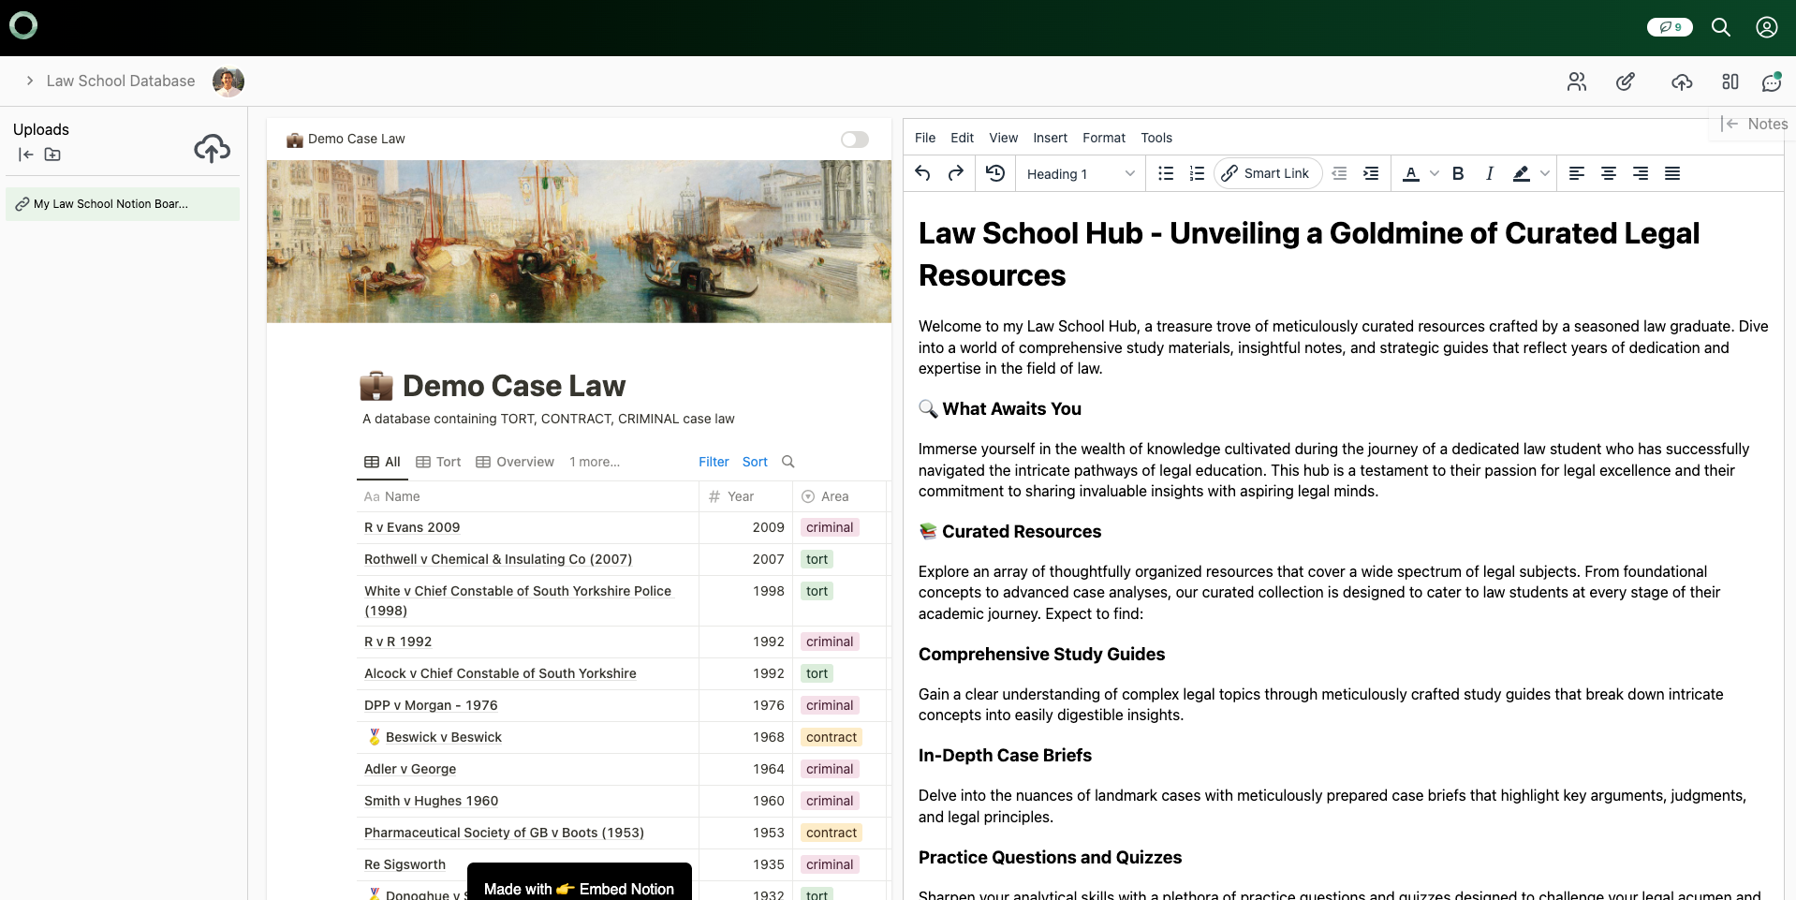Open the members people icon

coord(1577,81)
